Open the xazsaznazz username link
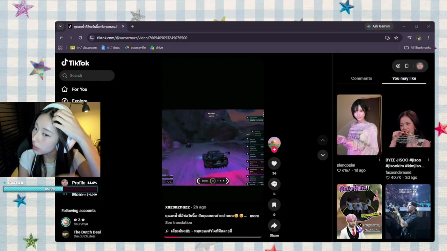Screen dimensions: 447x251 pyautogui.click(x=177, y=207)
